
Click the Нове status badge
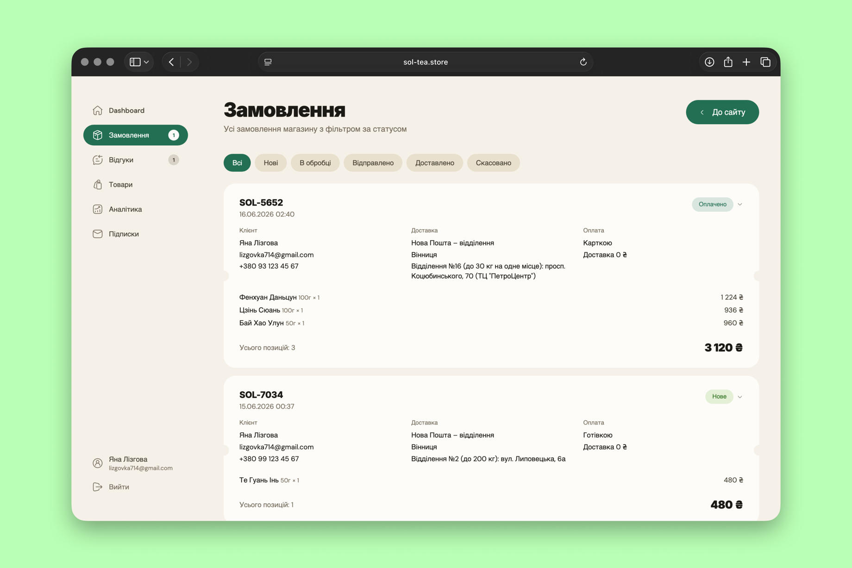click(719, 396)
